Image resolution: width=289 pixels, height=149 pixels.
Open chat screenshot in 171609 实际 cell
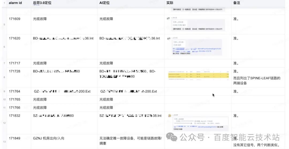coord(196,24)
